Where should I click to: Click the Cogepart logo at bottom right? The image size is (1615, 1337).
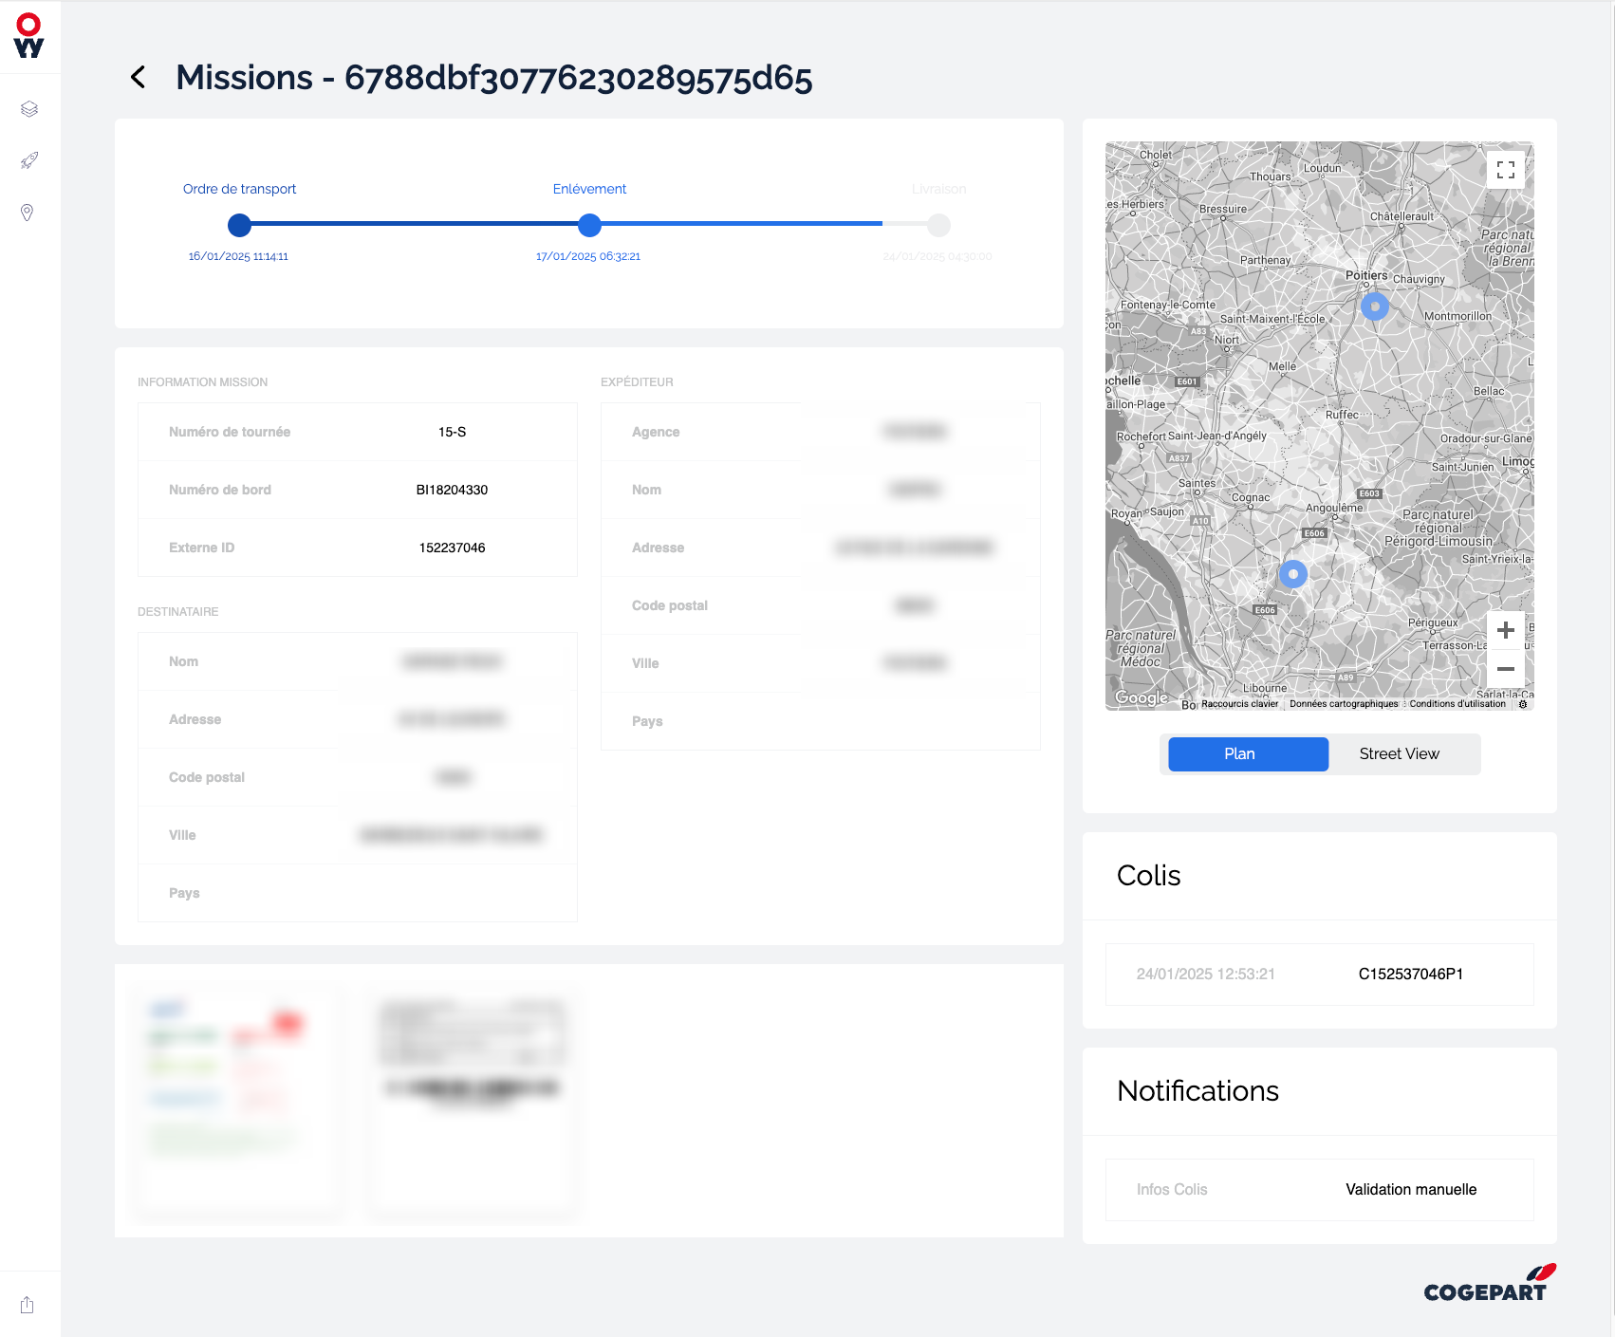(x=1490, y=1283)
